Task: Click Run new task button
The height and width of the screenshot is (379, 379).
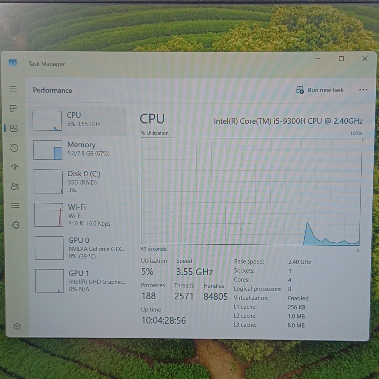Action: (320, 90)
